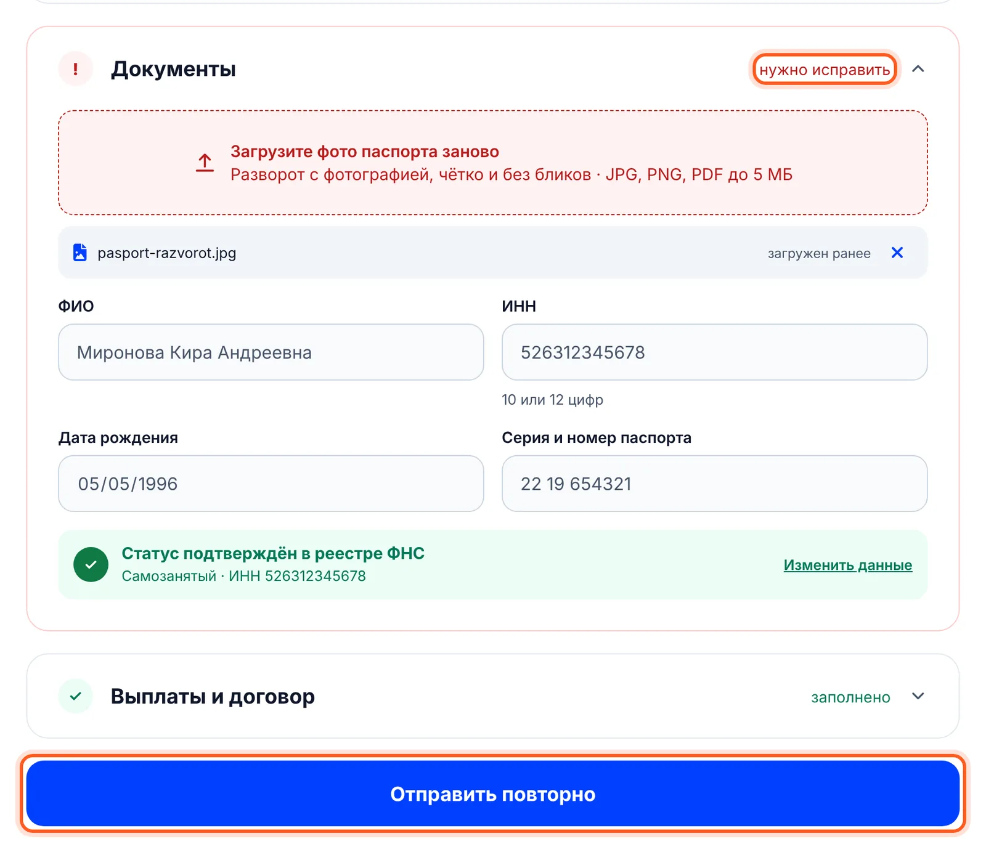Click the Статус подтверждён в реестре ФНС text
Screen dimensions: 986x852
[273, 553]
